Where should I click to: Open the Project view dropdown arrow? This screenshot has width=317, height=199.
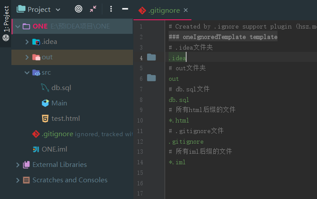58,10
